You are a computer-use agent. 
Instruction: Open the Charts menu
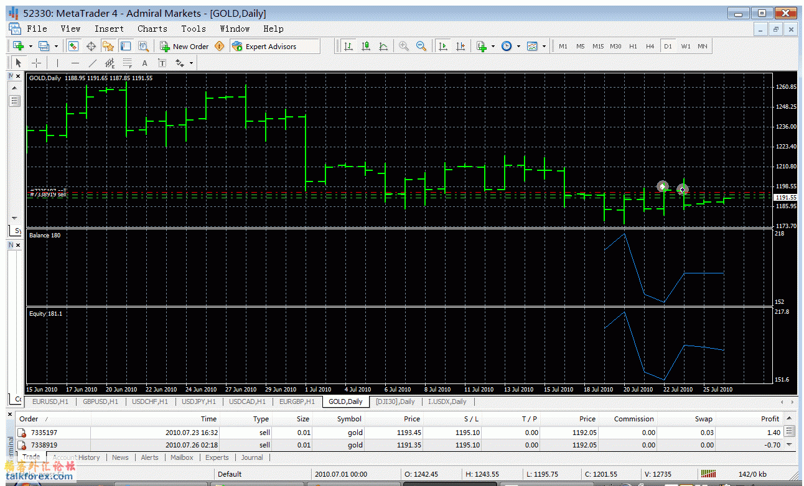click(152, 29)
